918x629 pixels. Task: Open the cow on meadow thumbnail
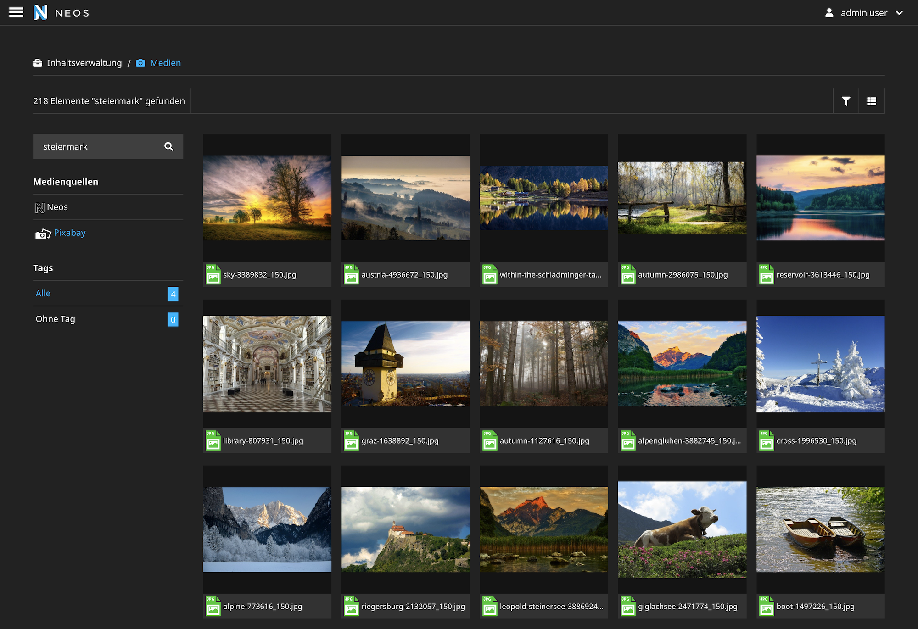click(682, 529)
